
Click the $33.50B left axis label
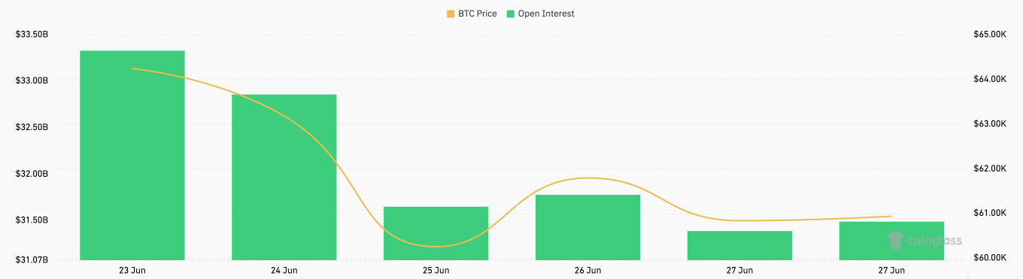(x=31, y=35)
